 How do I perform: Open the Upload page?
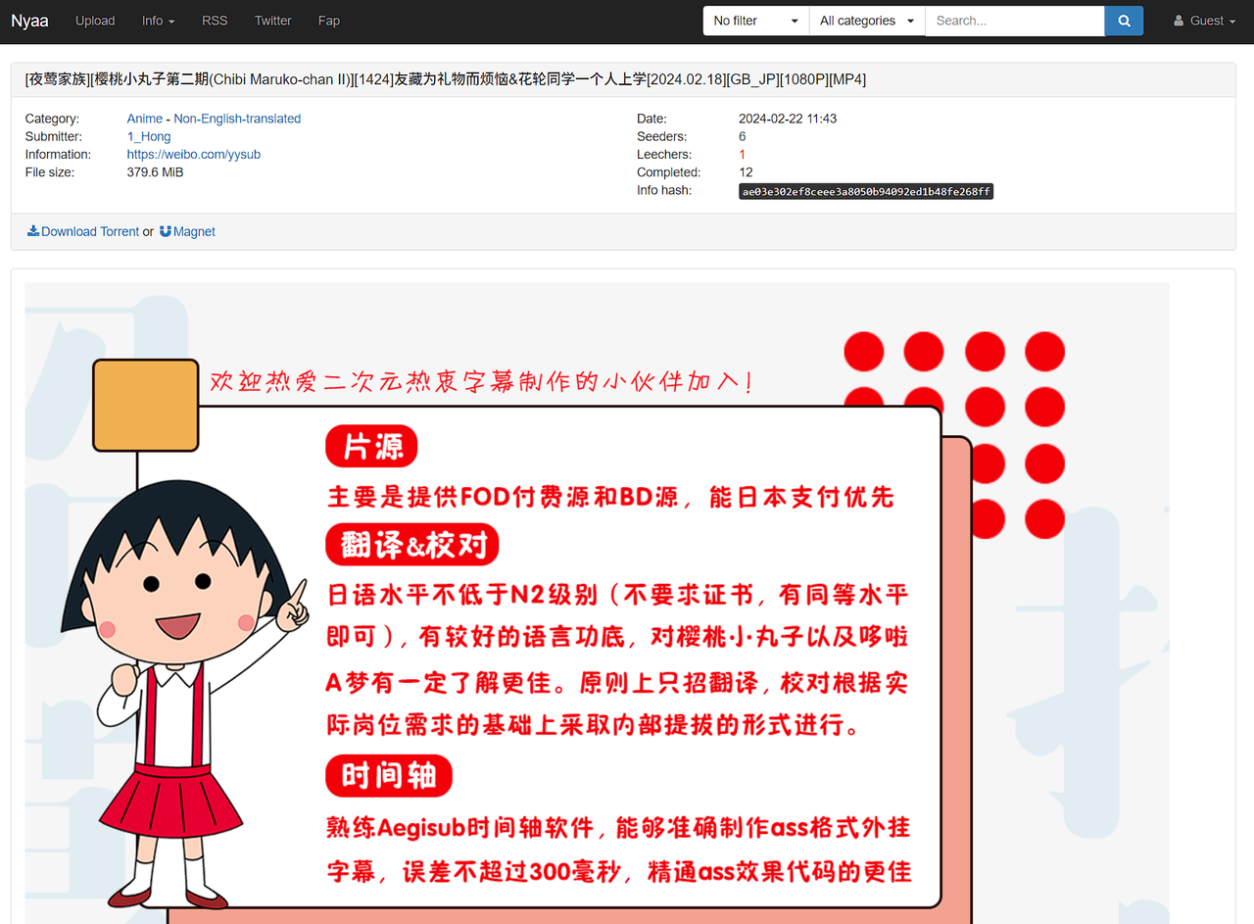(x=95, y=21)
